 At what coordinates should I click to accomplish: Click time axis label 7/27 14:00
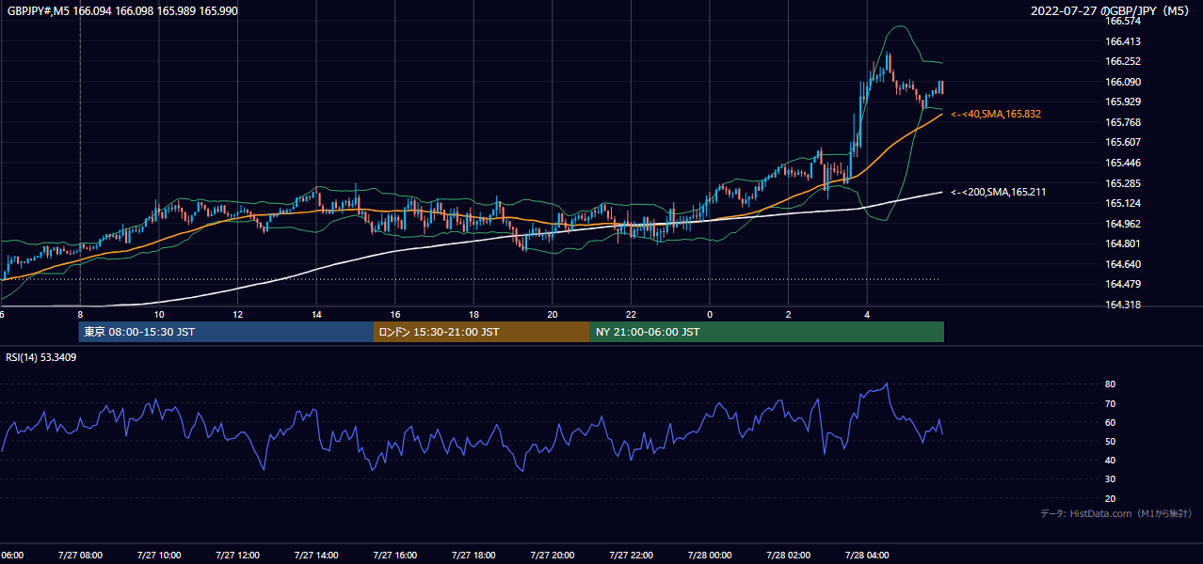click(x=316, y=556)
